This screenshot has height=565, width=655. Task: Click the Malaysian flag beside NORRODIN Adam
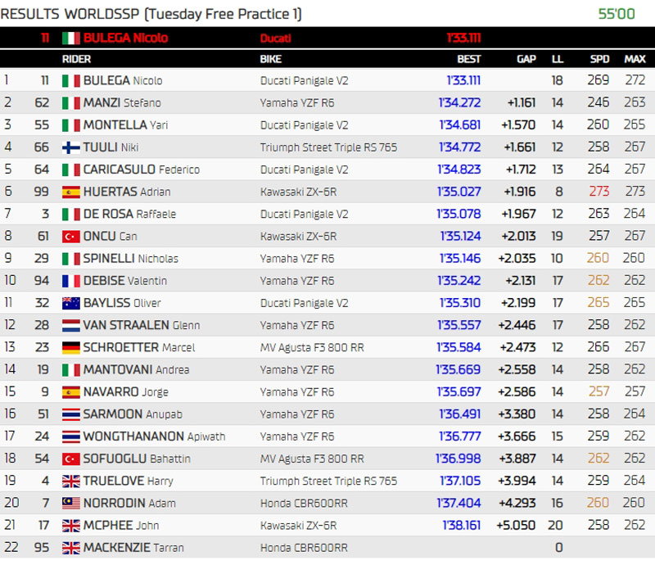click(70, 503)
